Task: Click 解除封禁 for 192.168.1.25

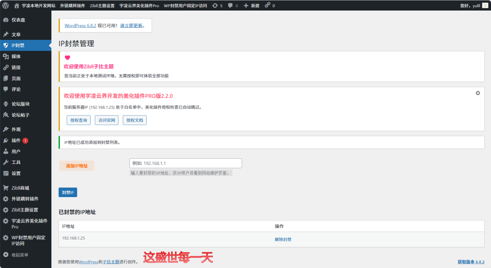Action: point(283,239)
